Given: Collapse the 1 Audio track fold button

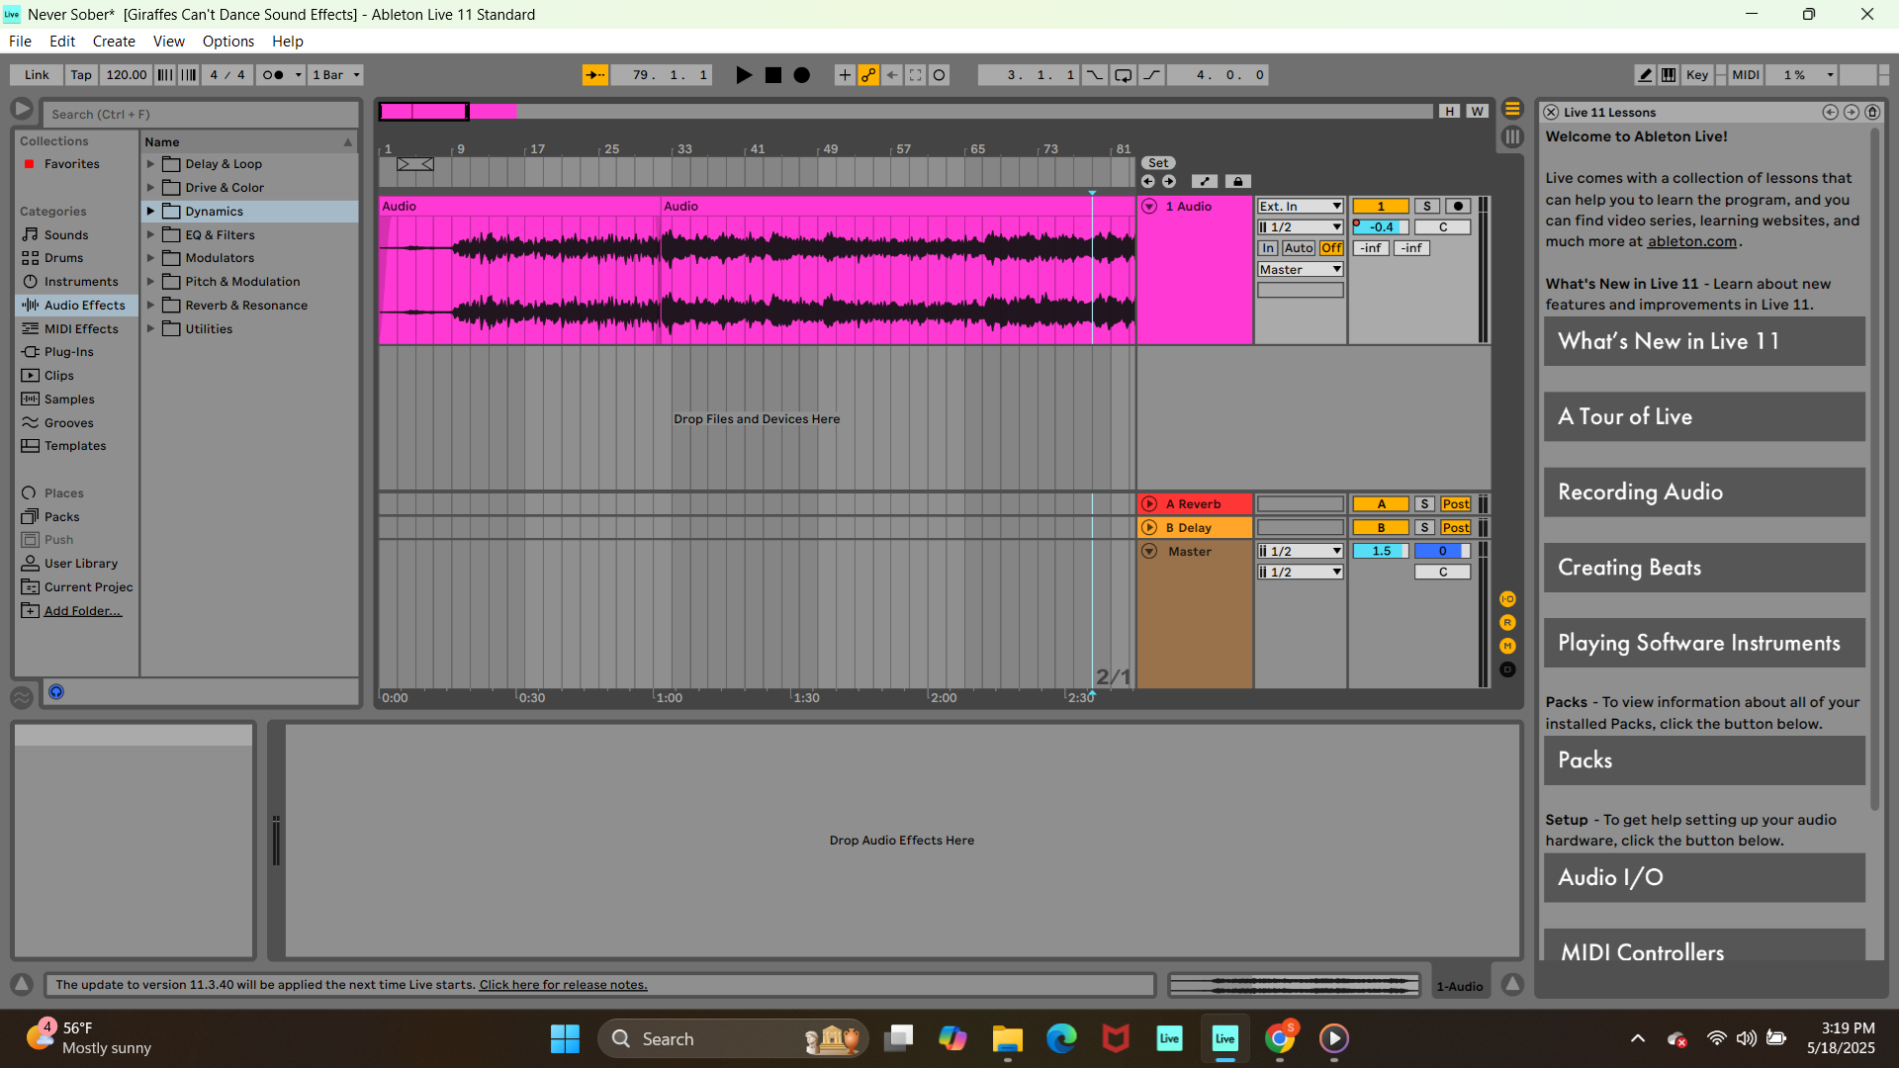Looking at the screenshot, I should (1149, 207).
